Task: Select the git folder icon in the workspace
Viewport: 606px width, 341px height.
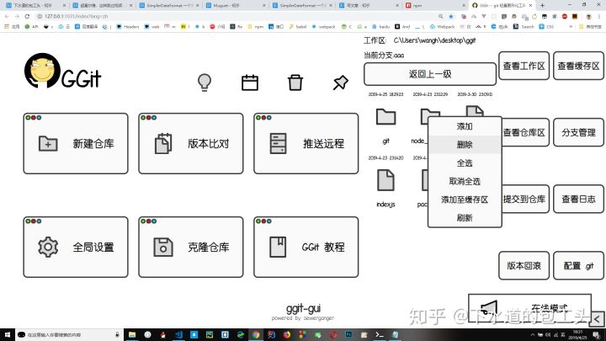Action: (x=385, y=116)
